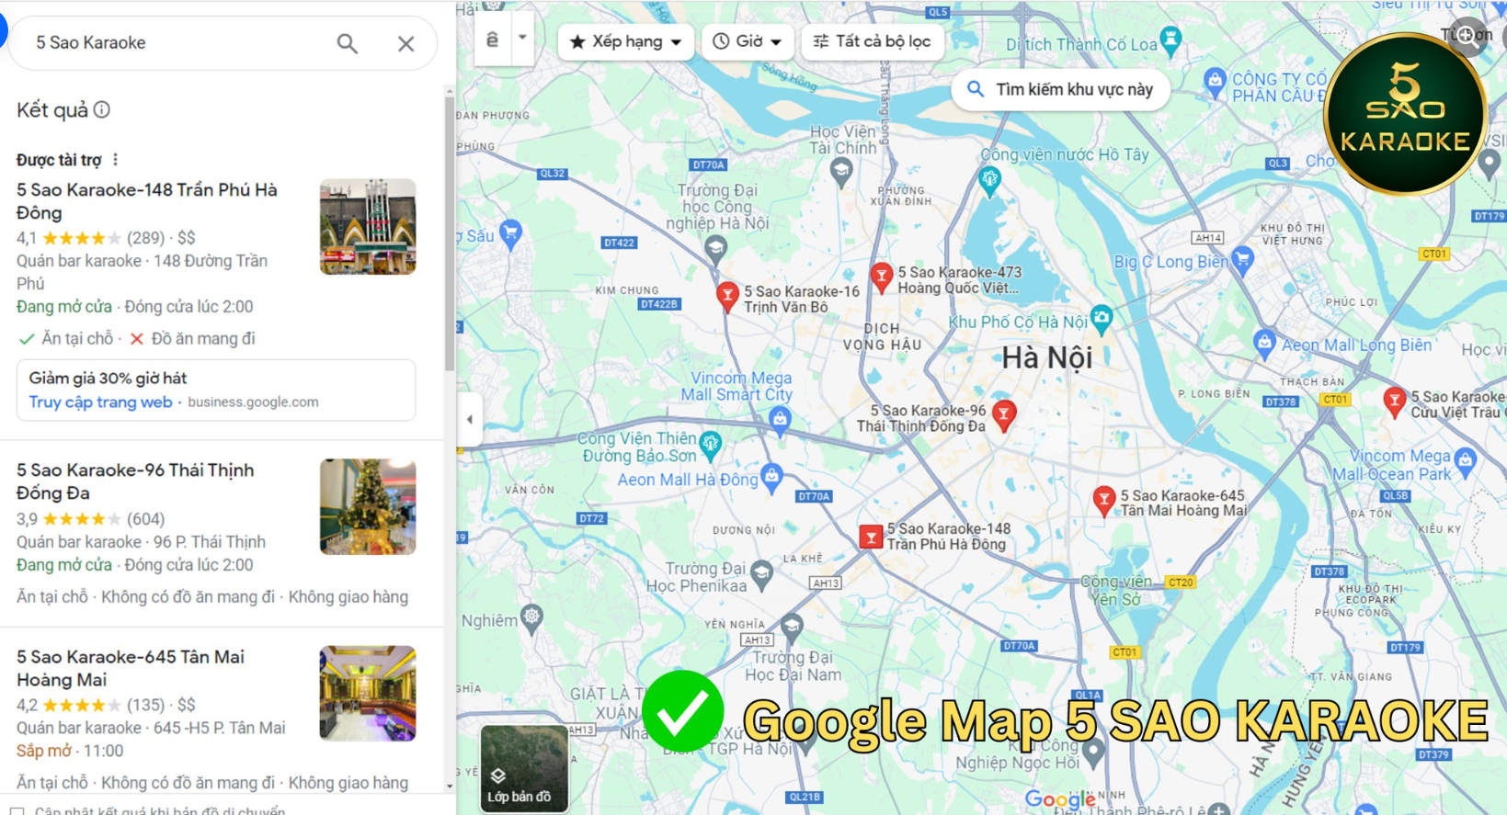Click the search magnifier icon in search box
The height and width of the screenshot is (815, 1507).
coord(347,43)
